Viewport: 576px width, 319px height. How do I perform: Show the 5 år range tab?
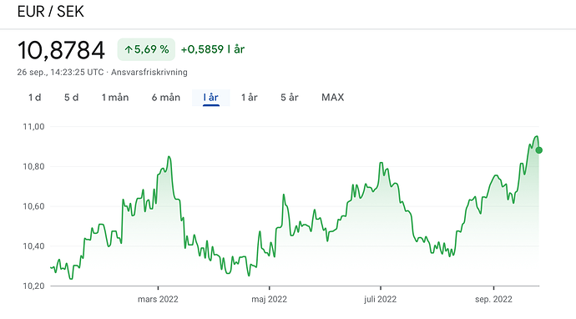(x=290, y=98)
